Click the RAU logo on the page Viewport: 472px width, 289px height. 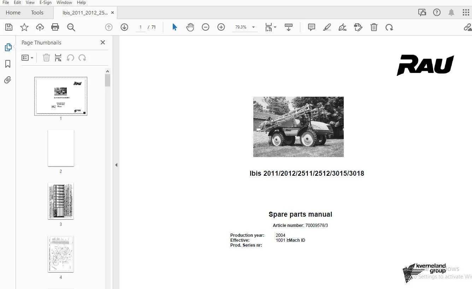[x=425, y=65]
